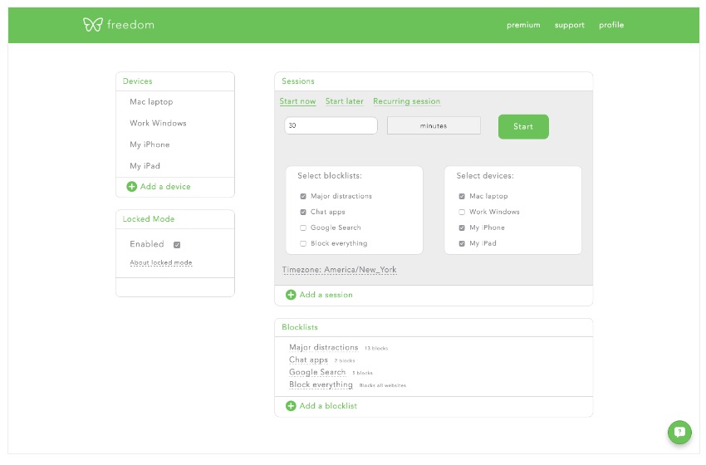The width and height of the screenshot is (706, 465).
Task: Uncheck the Mac laptop device checkbox
Action: pyautogui.click(x=462, y=196)
